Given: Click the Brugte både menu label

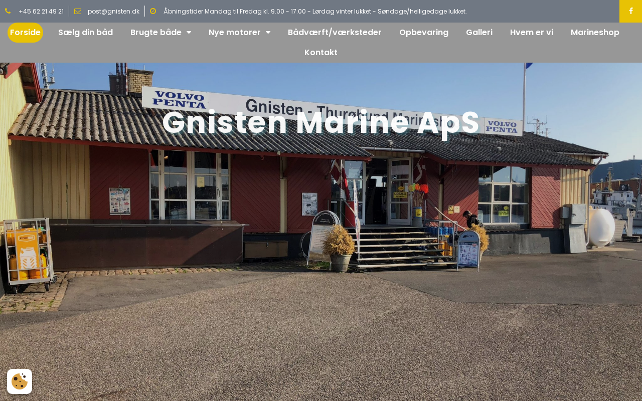Looking at the screenshot, I should 156,33.
